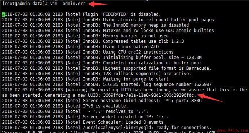Screen dimensions: 249x133
Task: Click log sequence number 1625987
Action: pos(179,84)
